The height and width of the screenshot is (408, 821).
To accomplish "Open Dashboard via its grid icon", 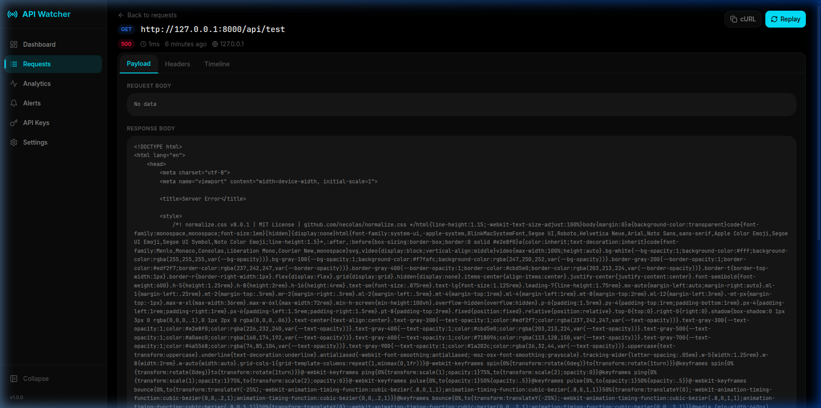I will pyautogui.click(x=14, y=44).
